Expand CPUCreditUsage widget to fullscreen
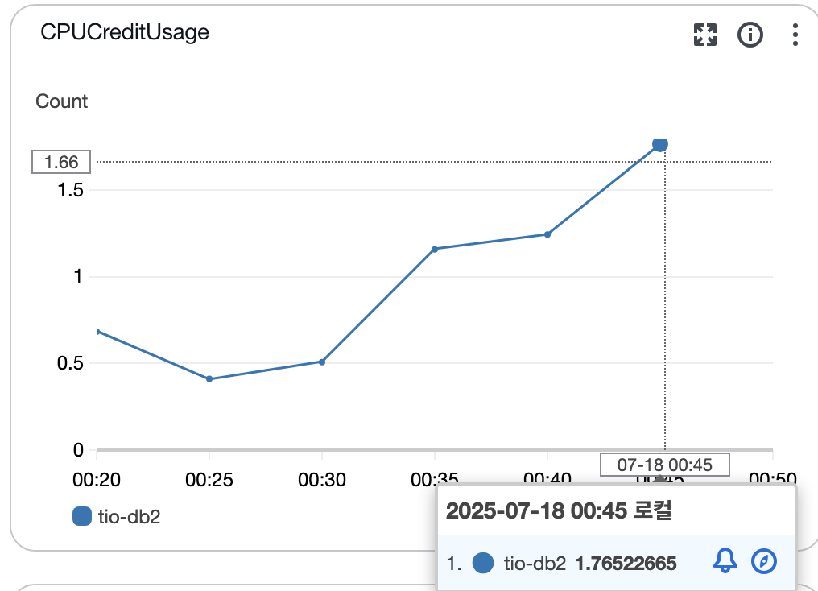The height and width of the screenshot is (591, 818). (704, 35)
